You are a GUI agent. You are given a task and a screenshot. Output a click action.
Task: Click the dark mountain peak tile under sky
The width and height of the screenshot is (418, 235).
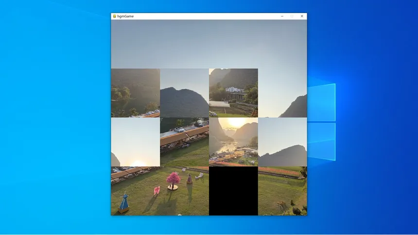(x=184, y=93)
